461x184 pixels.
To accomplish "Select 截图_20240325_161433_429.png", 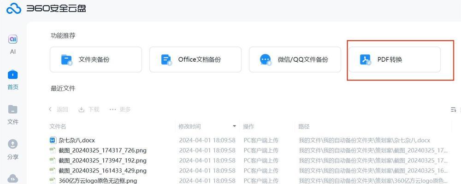I will (103, 171).
